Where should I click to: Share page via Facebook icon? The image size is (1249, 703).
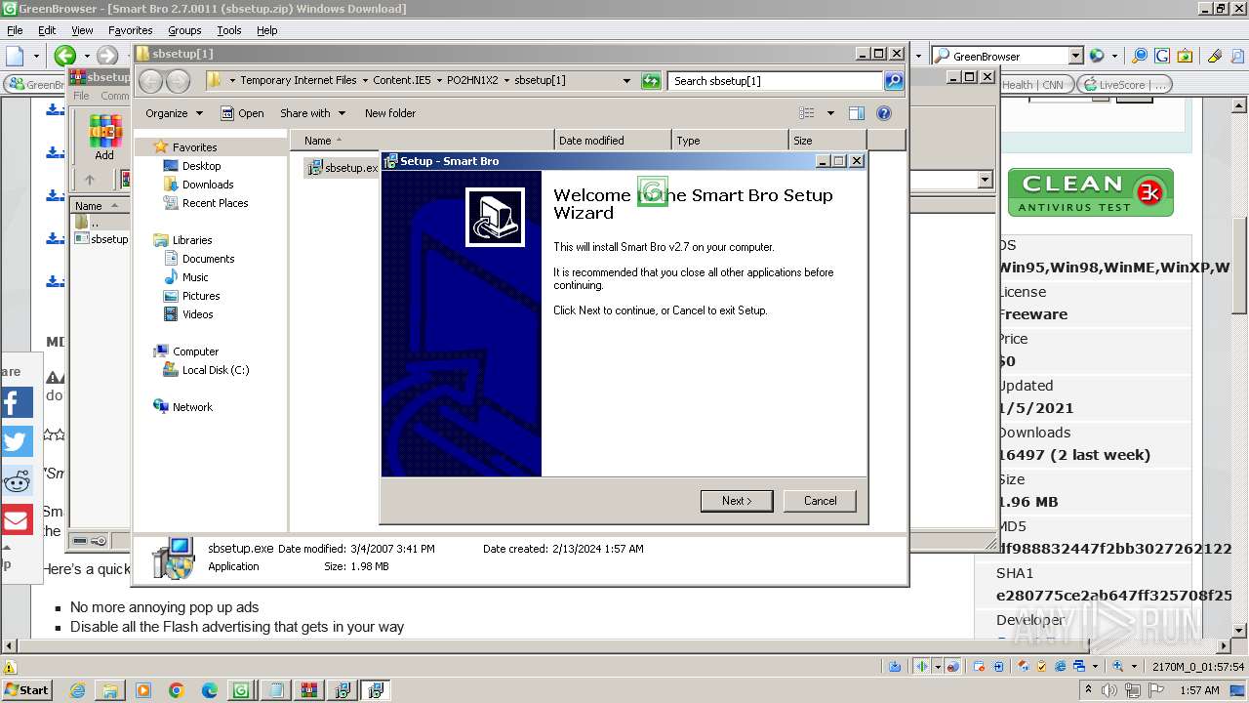(17, 402)
